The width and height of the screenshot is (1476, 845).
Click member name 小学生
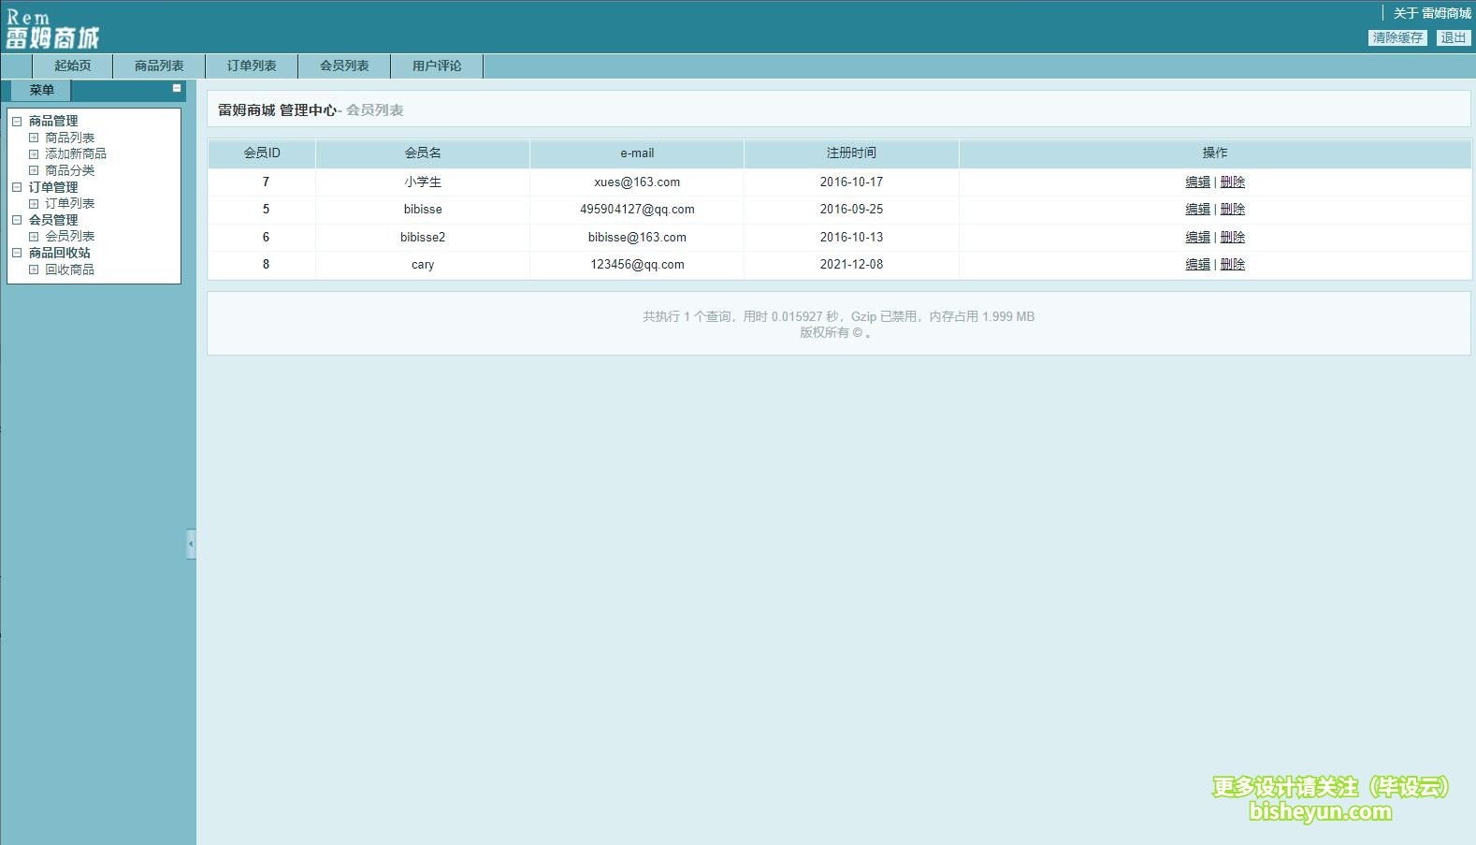(423, 182)
